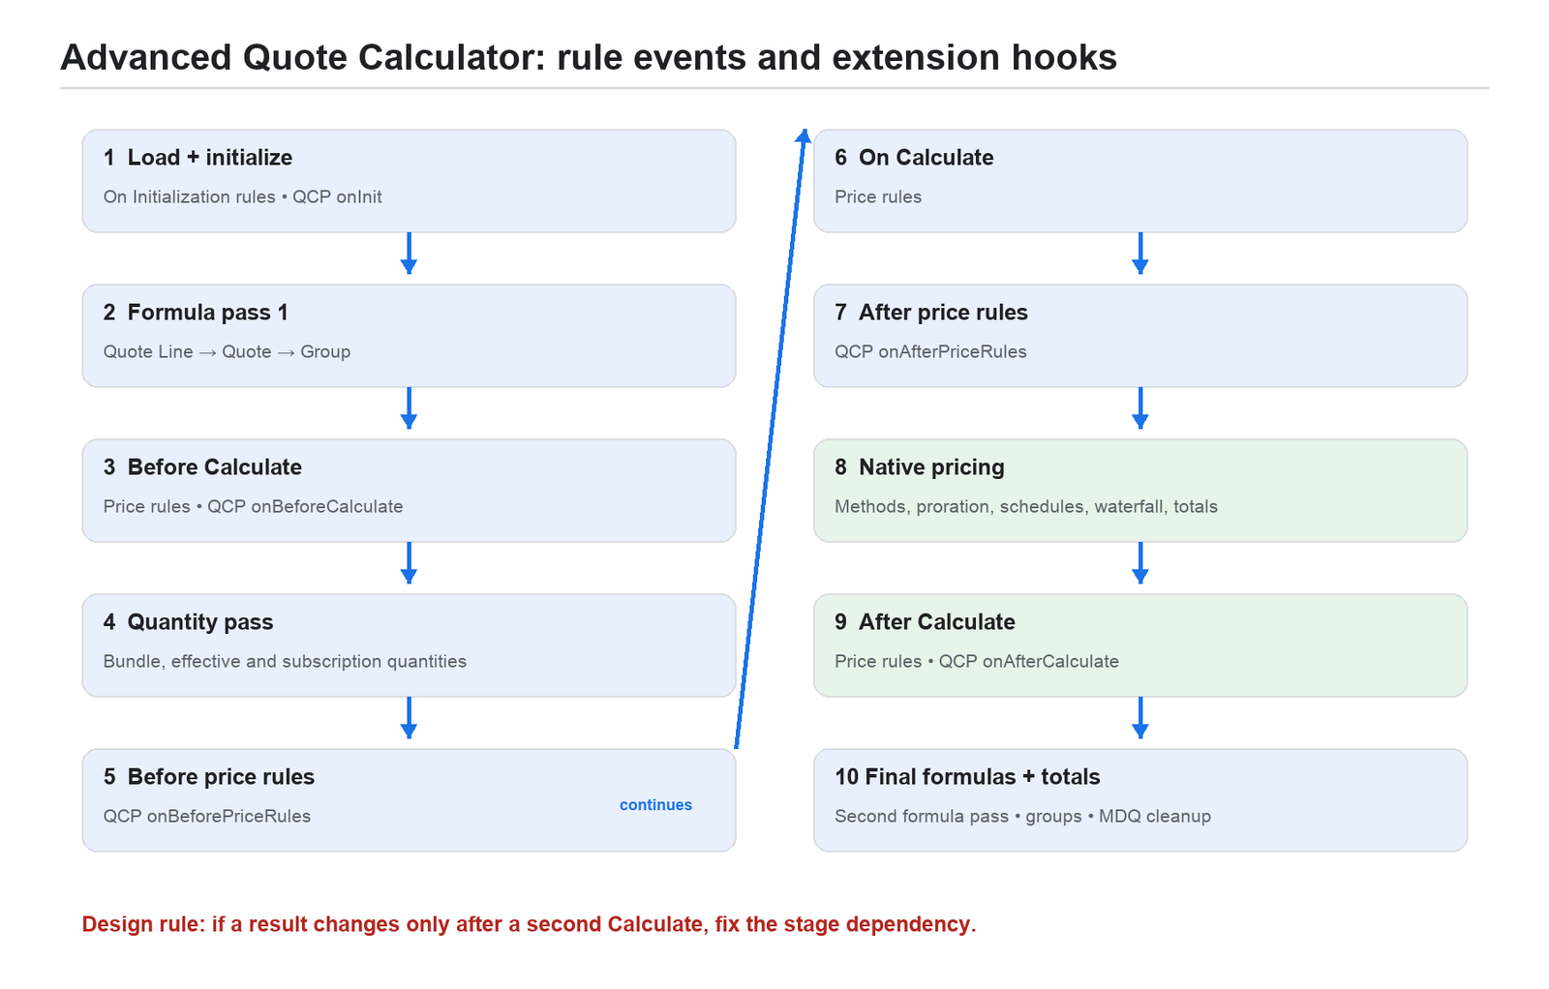The height and width of the screenshot is (989, 1549).
Task: Click the blue 'continues' link
Action: point(655,805)
